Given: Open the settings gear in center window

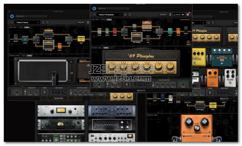Looking at the screenshot, I should [188, 14].
